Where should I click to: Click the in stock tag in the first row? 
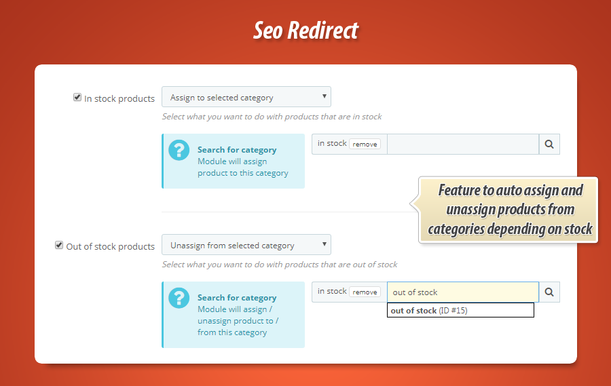pyautogui.click(x=332, y=144)
